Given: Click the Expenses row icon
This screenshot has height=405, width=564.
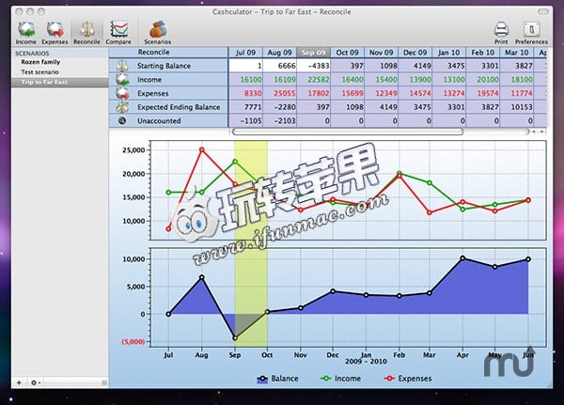Looking at the screenshot, I should coord(122,93).
